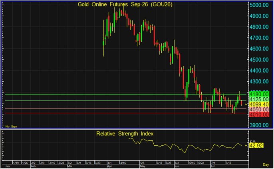Select the Apr month label on timeline
The width and height of the screenshot is (274, 169).
(109, 166)
